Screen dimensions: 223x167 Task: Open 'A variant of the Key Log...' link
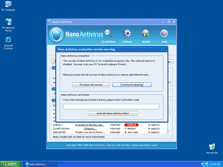[x=90, y=125]
